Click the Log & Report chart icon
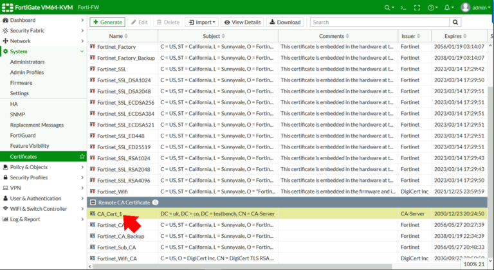494x270 pixels. click(5, 219)
